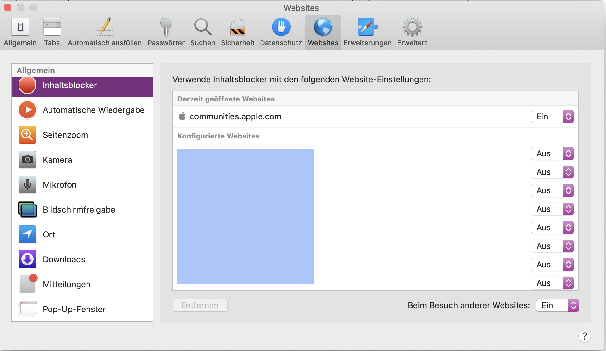Viewport: 606px width, 351px height.
Task: Open the Passwörter key icon
Action: pyautogui.click(x=166, y=32)
